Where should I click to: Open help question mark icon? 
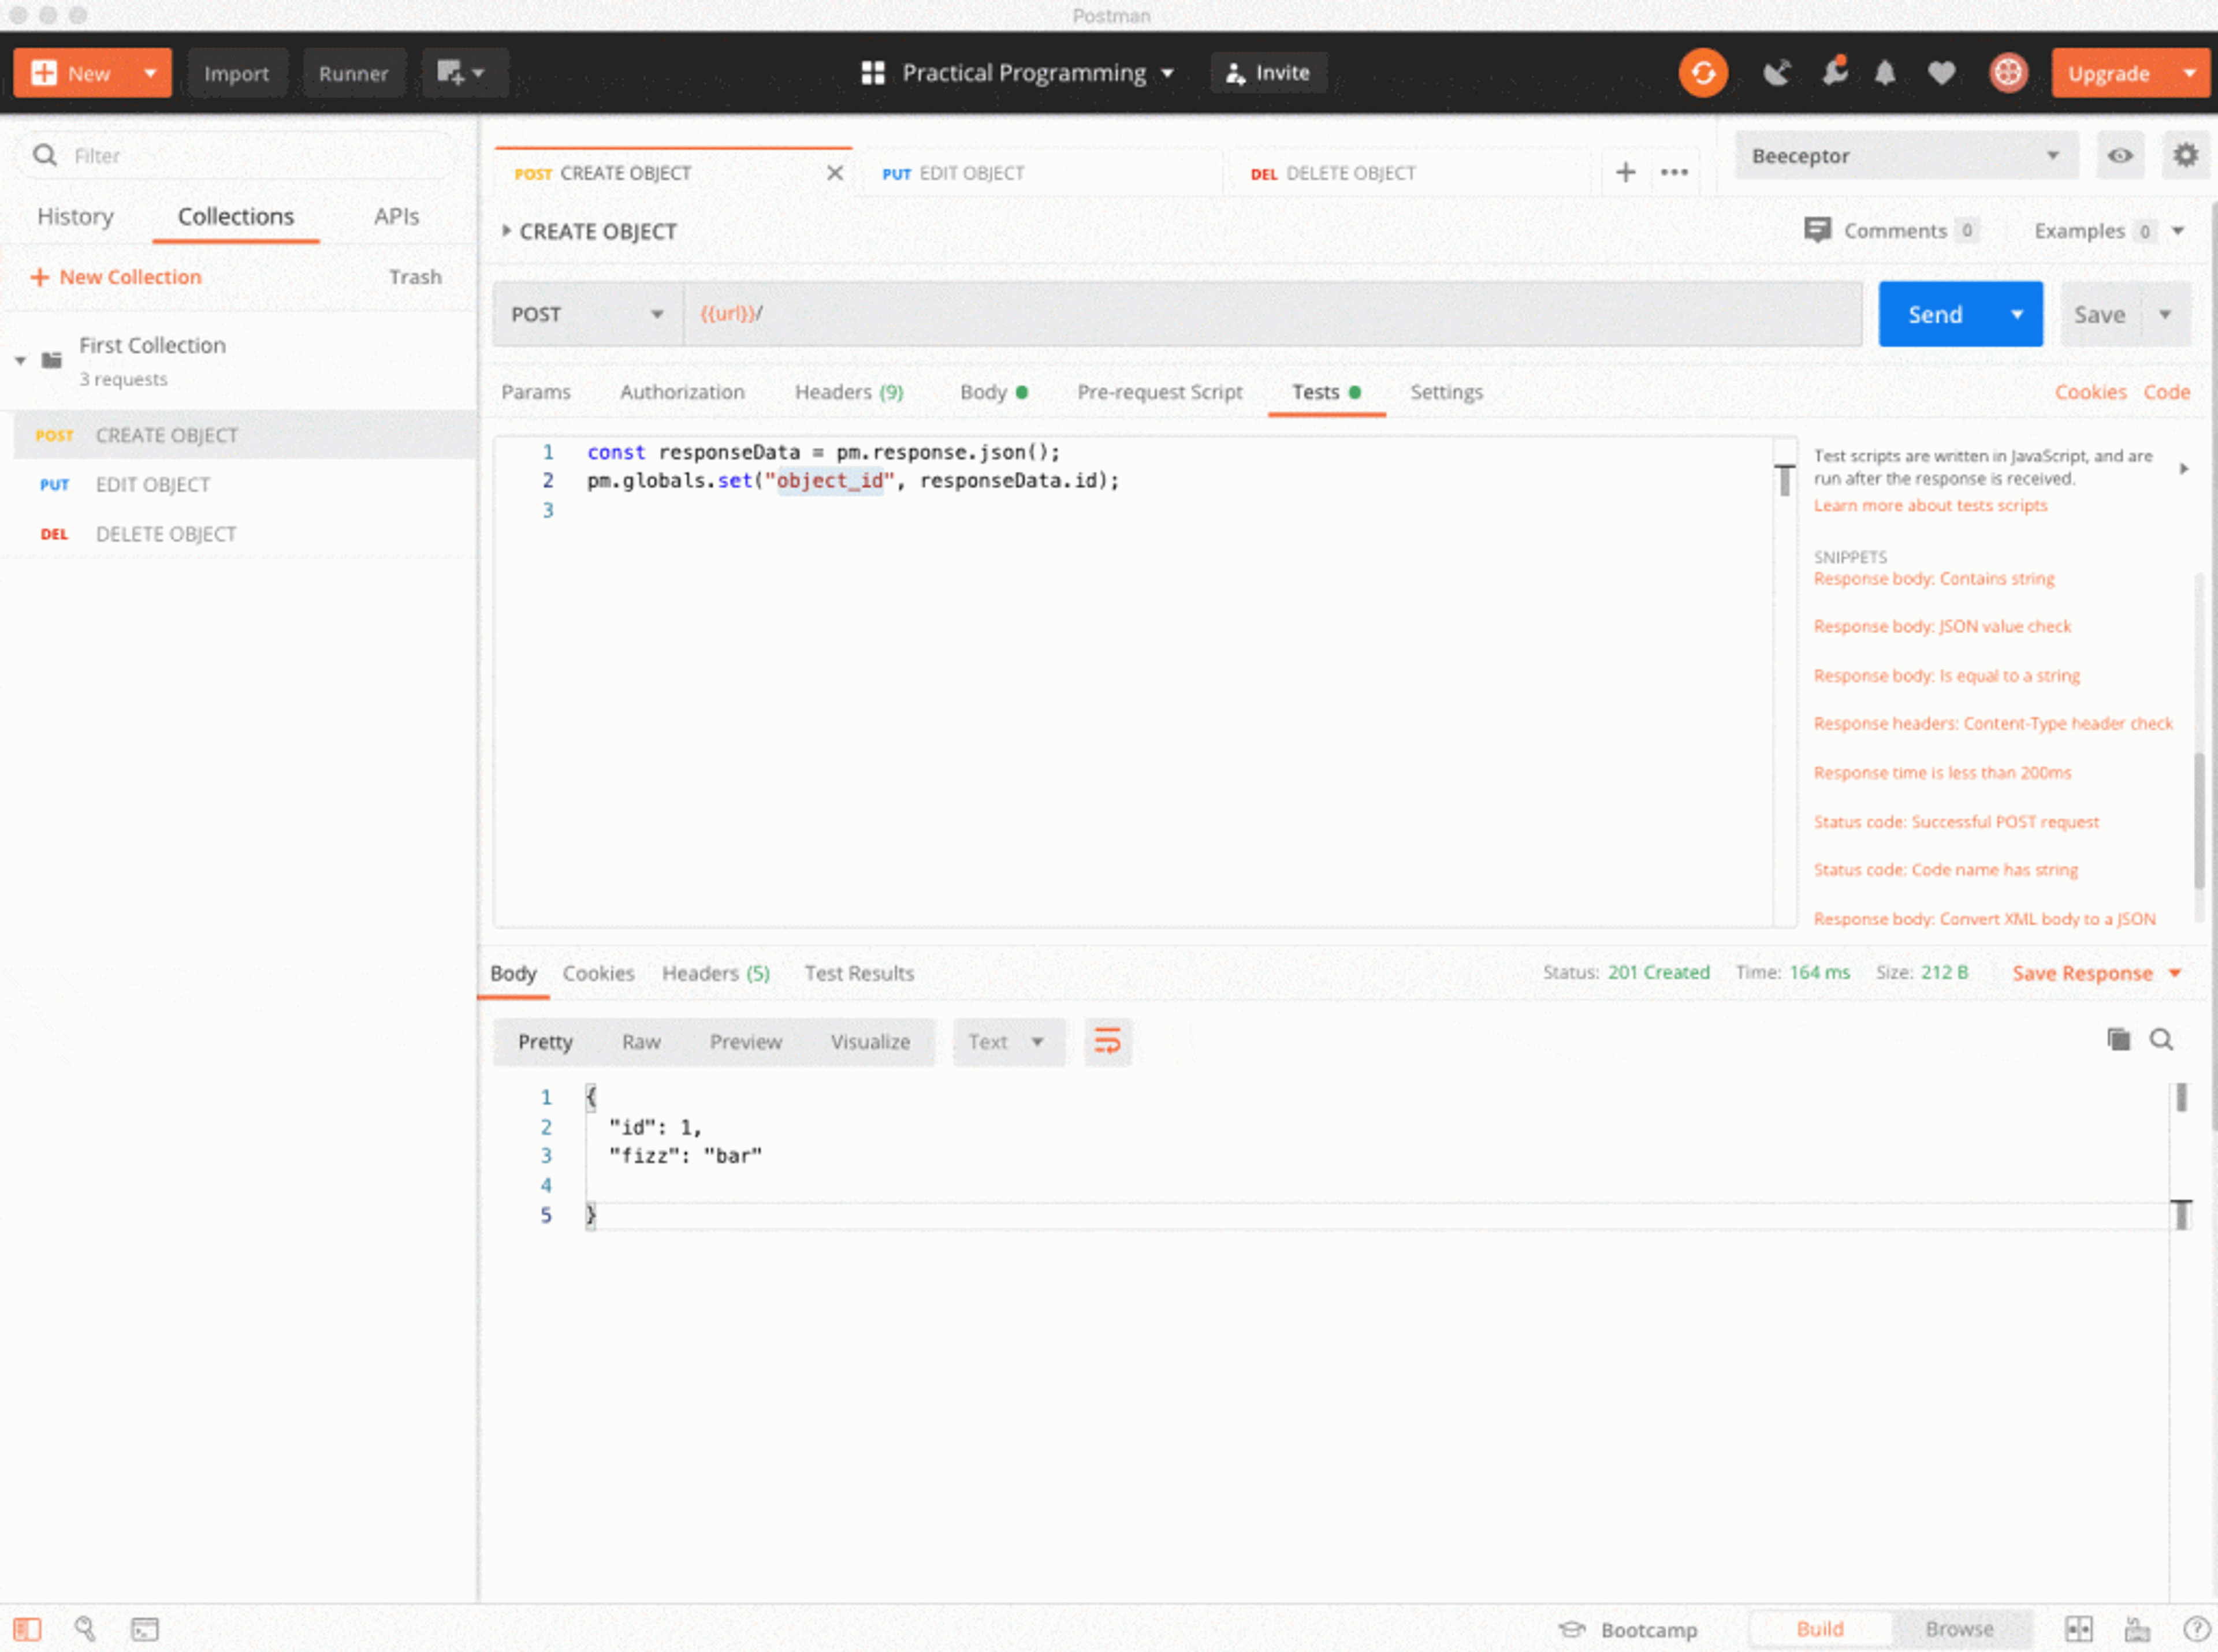click(x=2197, y=1629)
